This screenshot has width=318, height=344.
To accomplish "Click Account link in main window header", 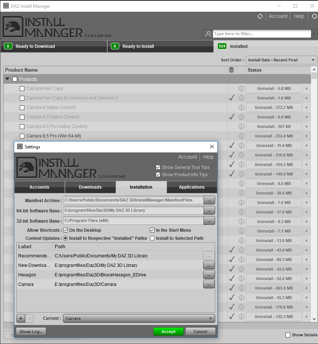I will pos(278,16).
